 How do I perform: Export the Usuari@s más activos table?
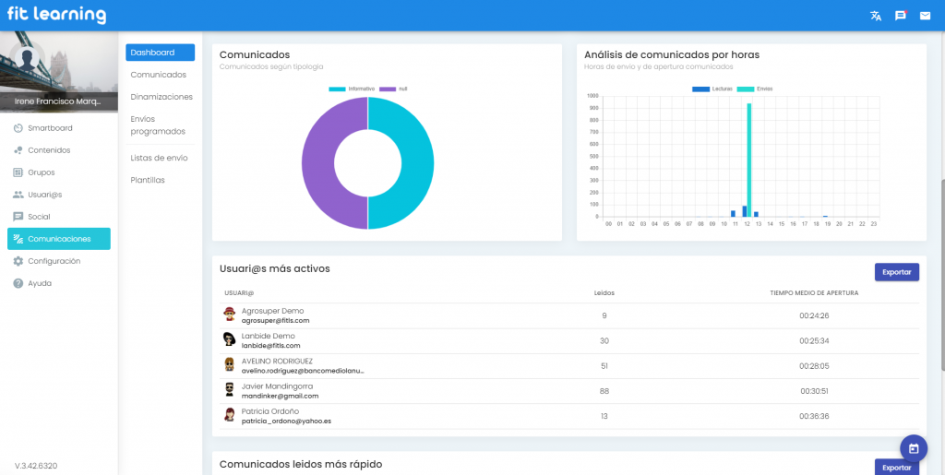pyautogui.click(x=896, y=272)
